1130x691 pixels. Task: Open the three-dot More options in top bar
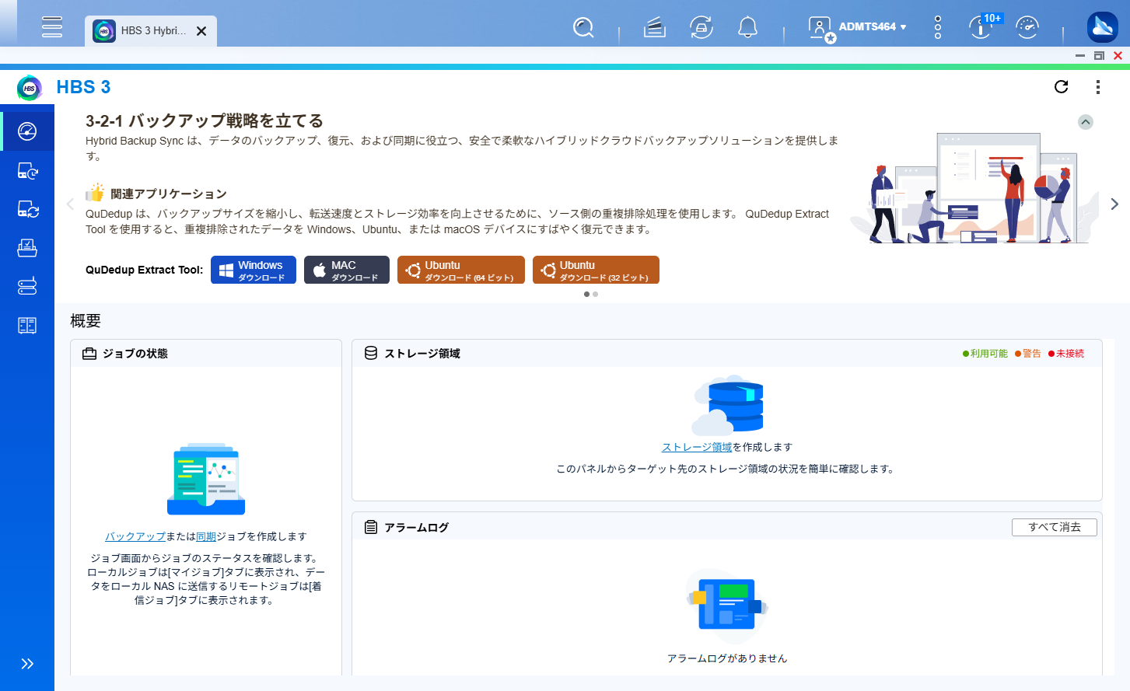click(x=938, y=28)
